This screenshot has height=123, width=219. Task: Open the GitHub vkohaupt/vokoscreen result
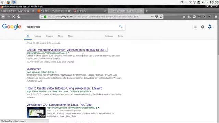pyautogui.click(x=67, y=50)
